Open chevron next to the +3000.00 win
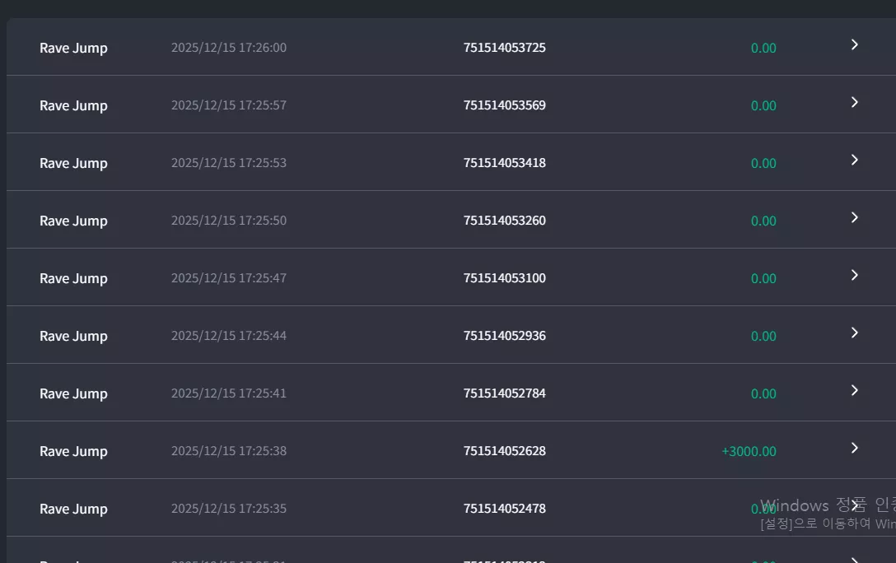This screenshot has height=563, width=896. click(x=854, y=449)
